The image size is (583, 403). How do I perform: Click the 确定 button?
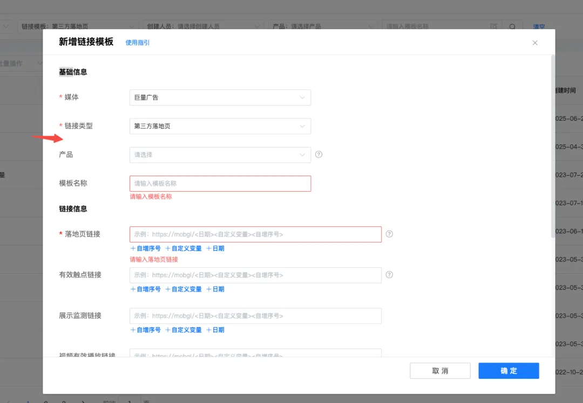tap(509, 371)
